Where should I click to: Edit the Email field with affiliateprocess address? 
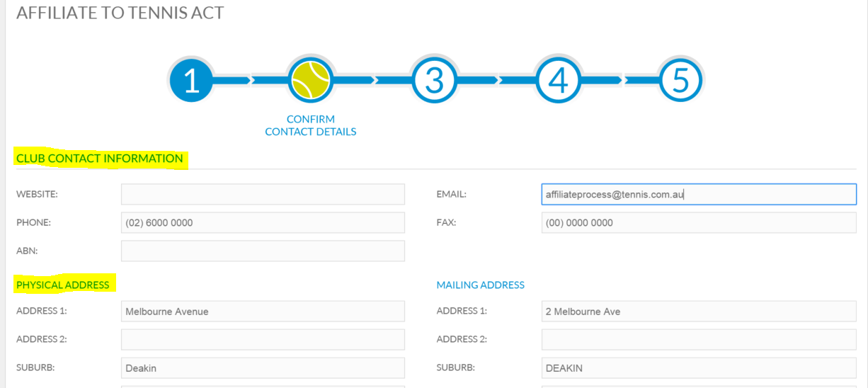[699, 194]
